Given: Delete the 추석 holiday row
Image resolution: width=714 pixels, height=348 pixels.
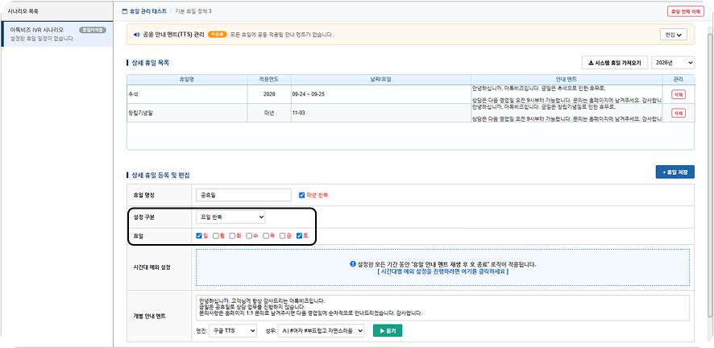Looking at the screenshot, I should [x=678, y=94].
